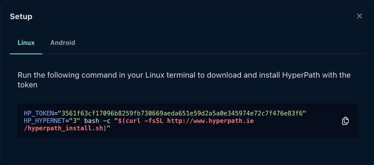Click the HP_HYPERNET variable name
Image resolution: width=374 pixels, height=165 pixels.
[x=45, y=121]
